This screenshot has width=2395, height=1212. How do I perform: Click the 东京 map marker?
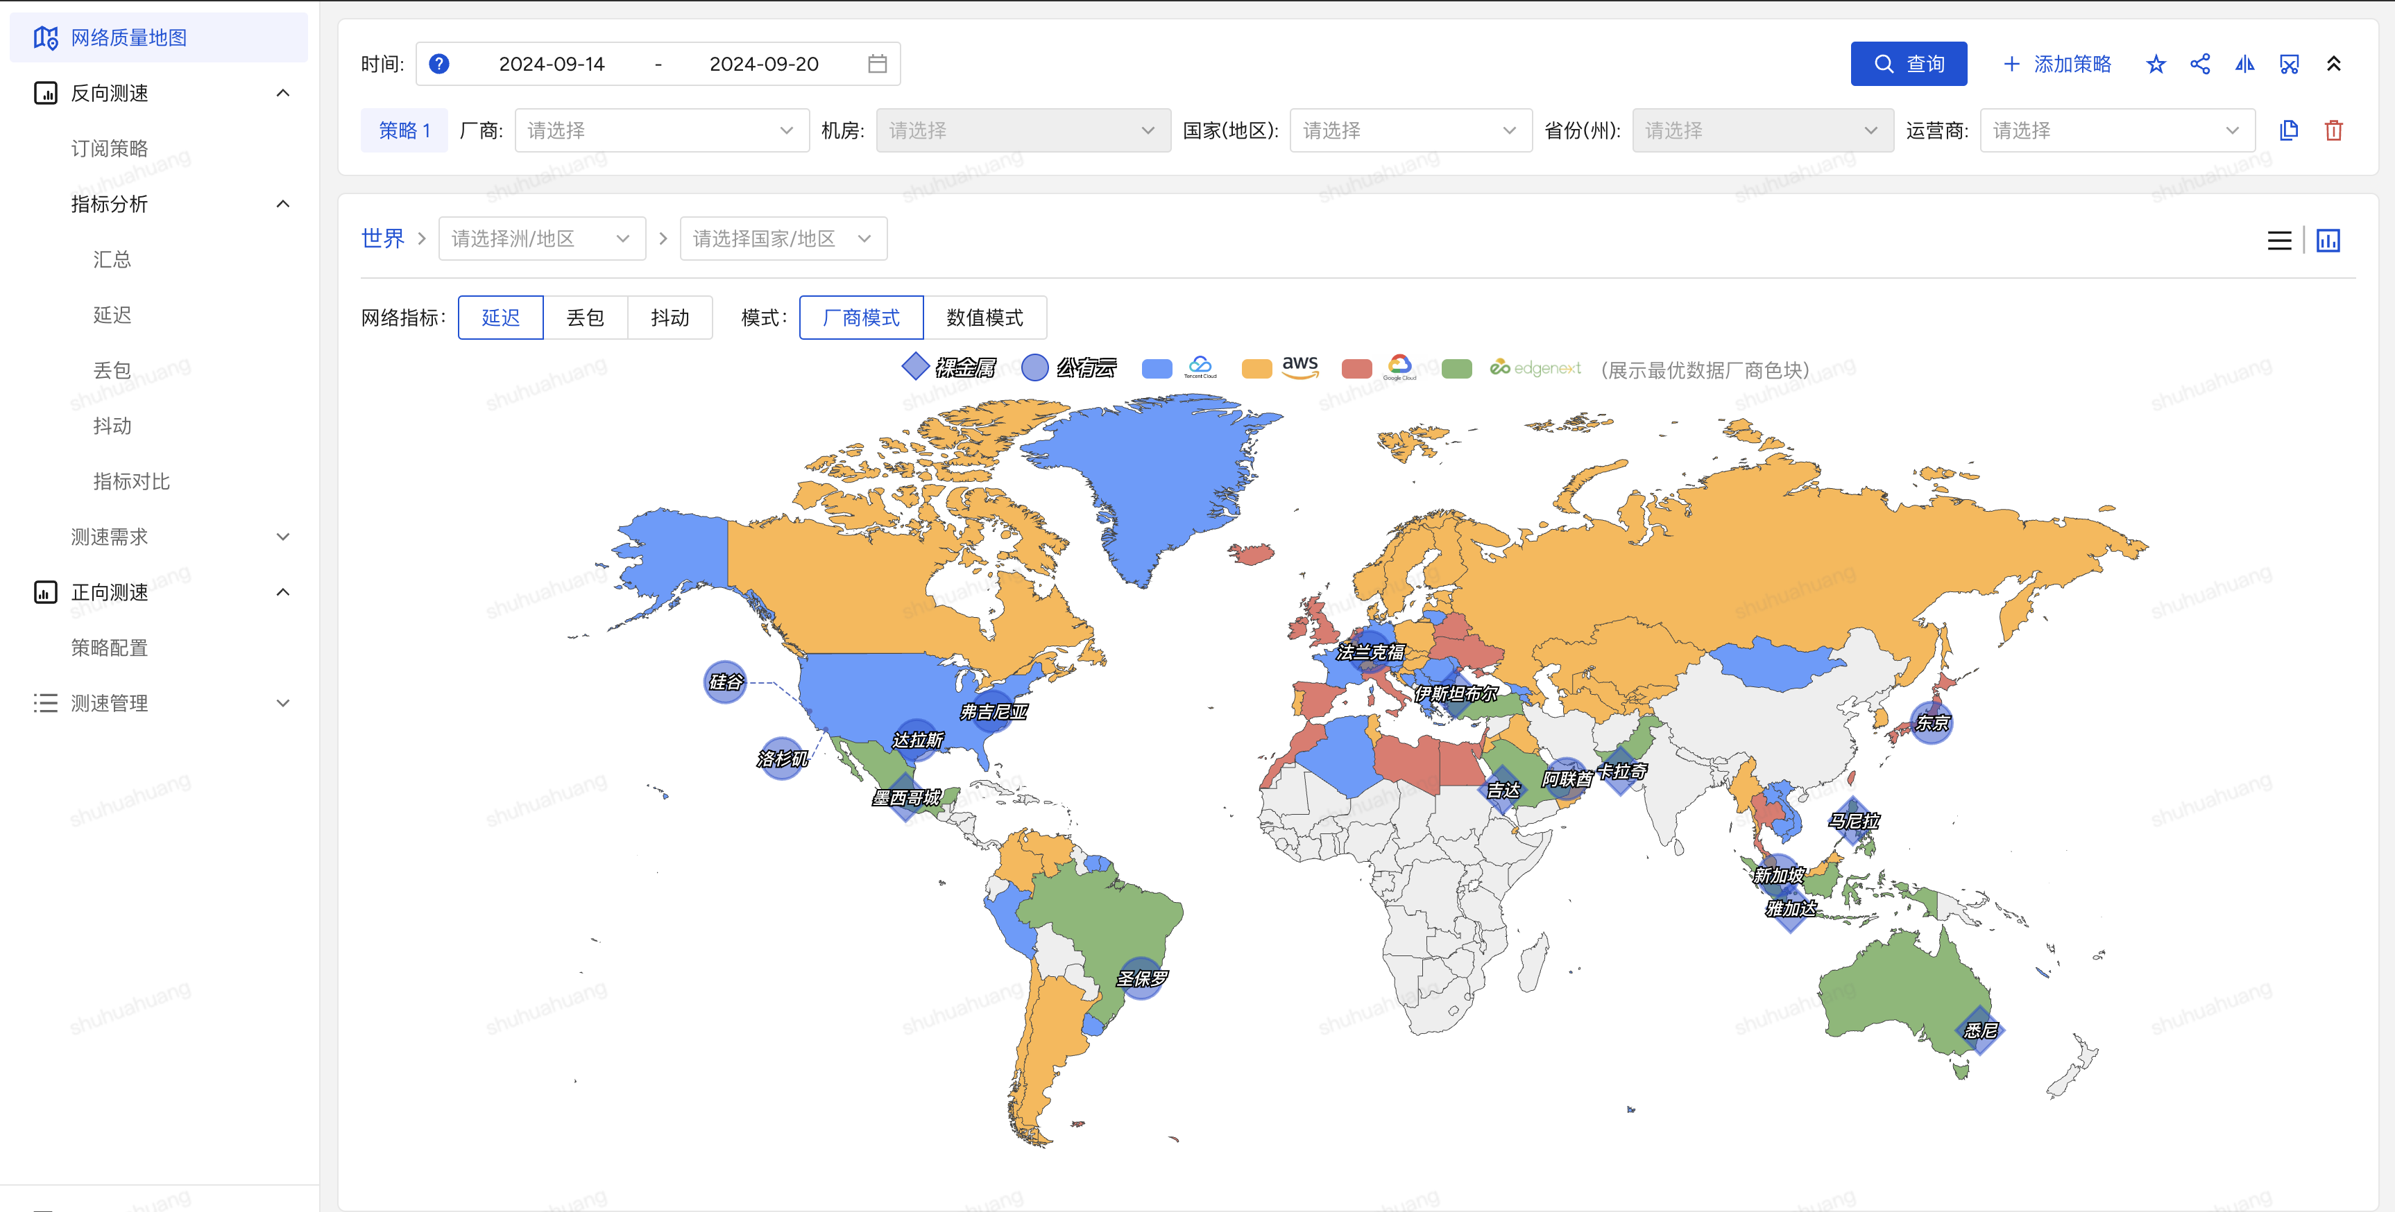coord(1931,722)
